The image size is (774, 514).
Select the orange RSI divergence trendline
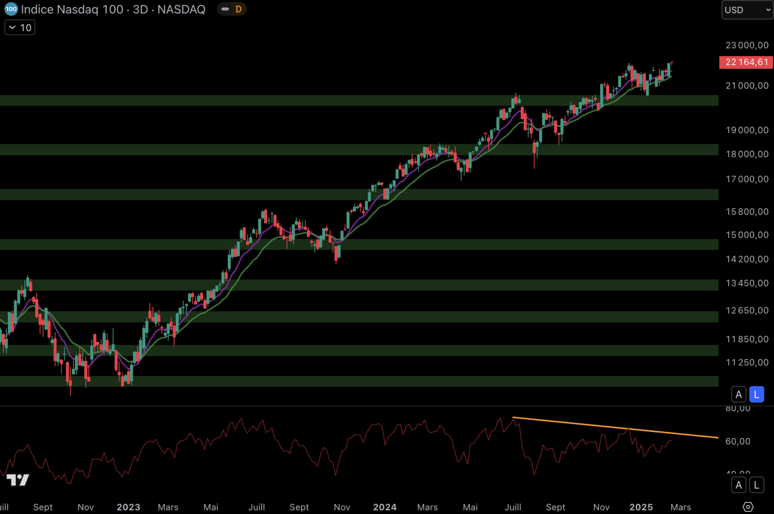pyautogui.click(x=615, y=427)
